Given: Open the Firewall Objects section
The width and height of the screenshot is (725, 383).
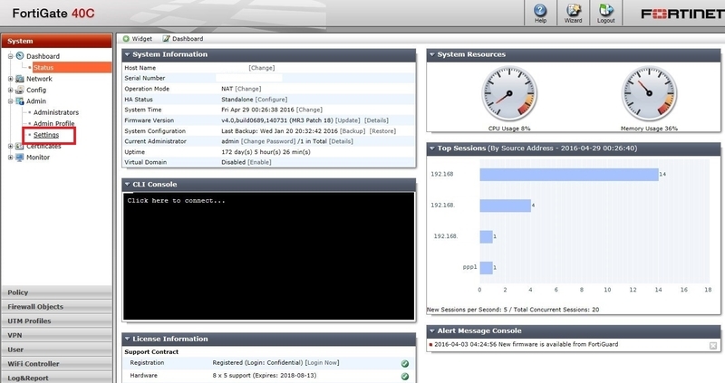Looking at the screenshot, I should [56, 307].
